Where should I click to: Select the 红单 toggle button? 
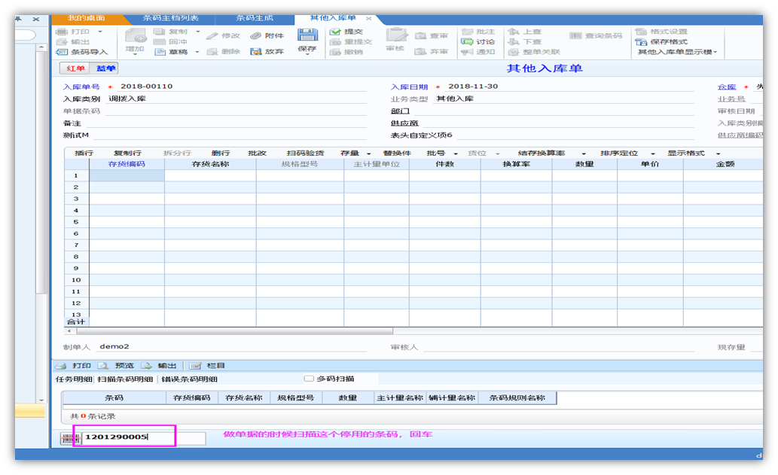pyautogui.click(x=75, y=69)
